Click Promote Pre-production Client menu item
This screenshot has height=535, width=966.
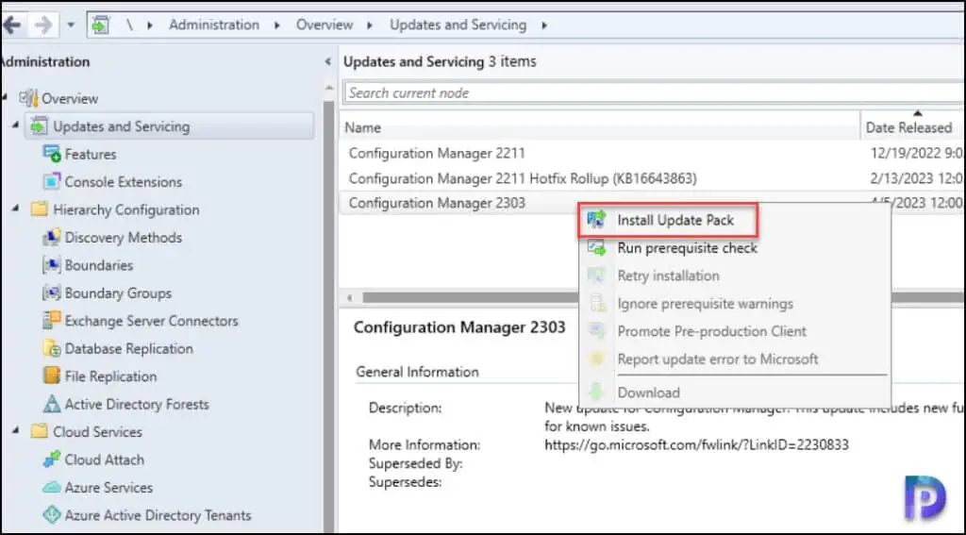click(734, 331)
